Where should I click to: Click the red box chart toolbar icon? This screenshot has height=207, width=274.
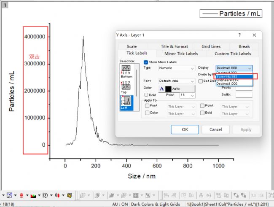pyautogui.click(x=21, y=196)
